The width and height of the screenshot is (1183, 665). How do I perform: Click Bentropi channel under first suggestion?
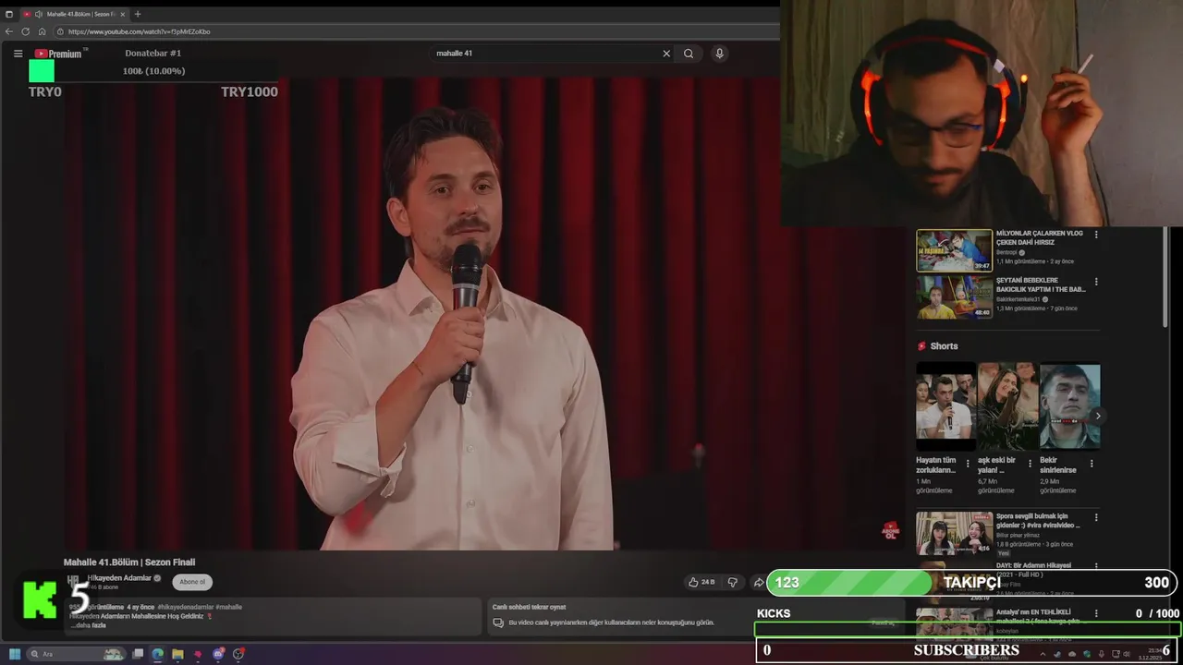1006,252
